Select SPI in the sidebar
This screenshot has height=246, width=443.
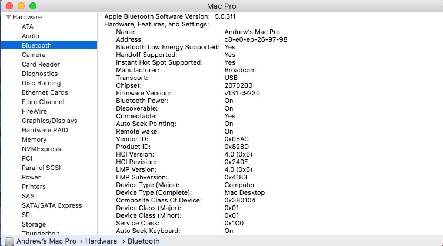27,215
